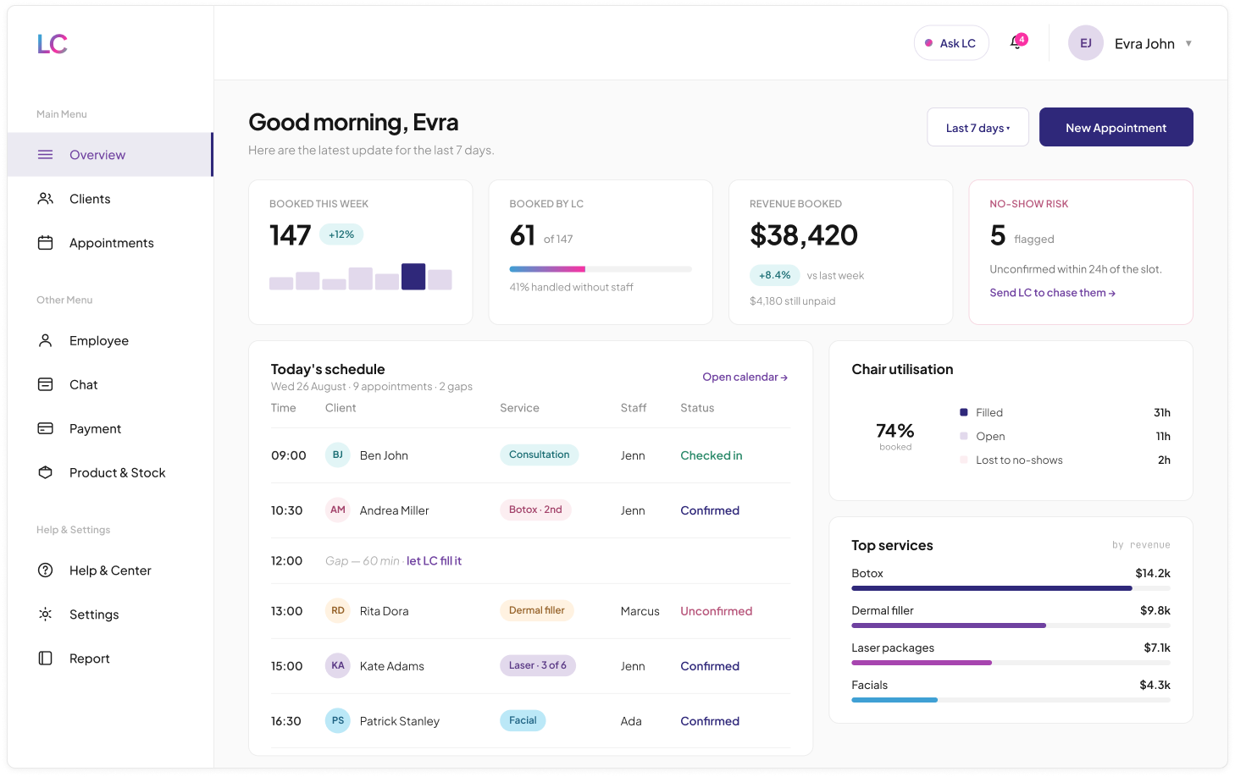
Task: Open Appointments from the sidebar
Action: tap(110, 243)
